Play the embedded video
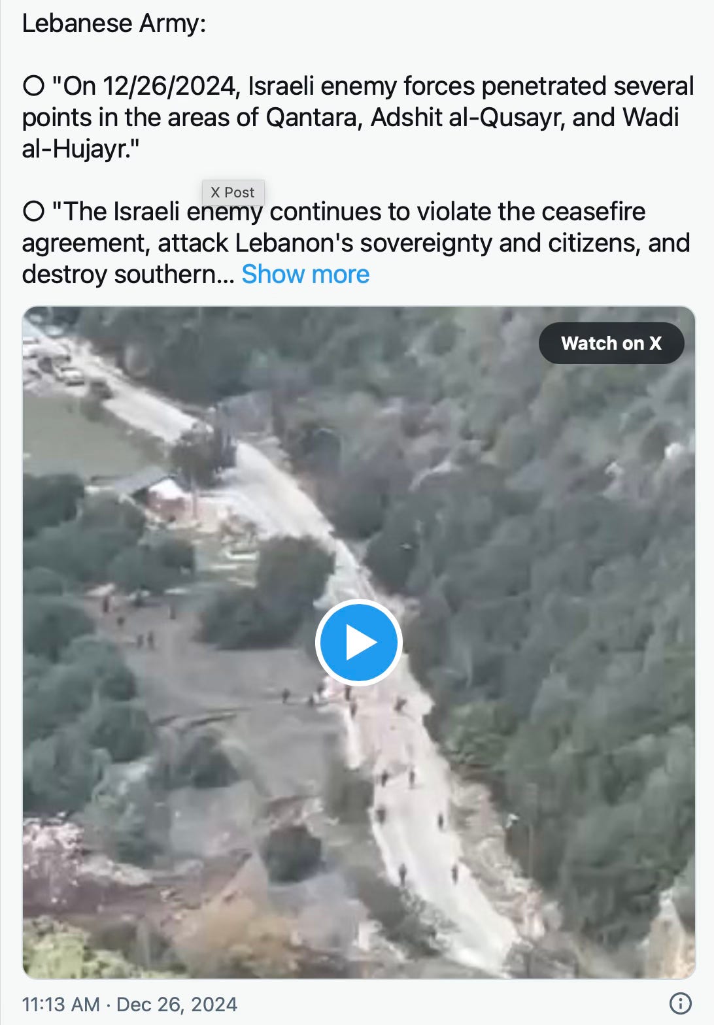Viewport: 714px width, 1025px height. [x=358, y=643]
